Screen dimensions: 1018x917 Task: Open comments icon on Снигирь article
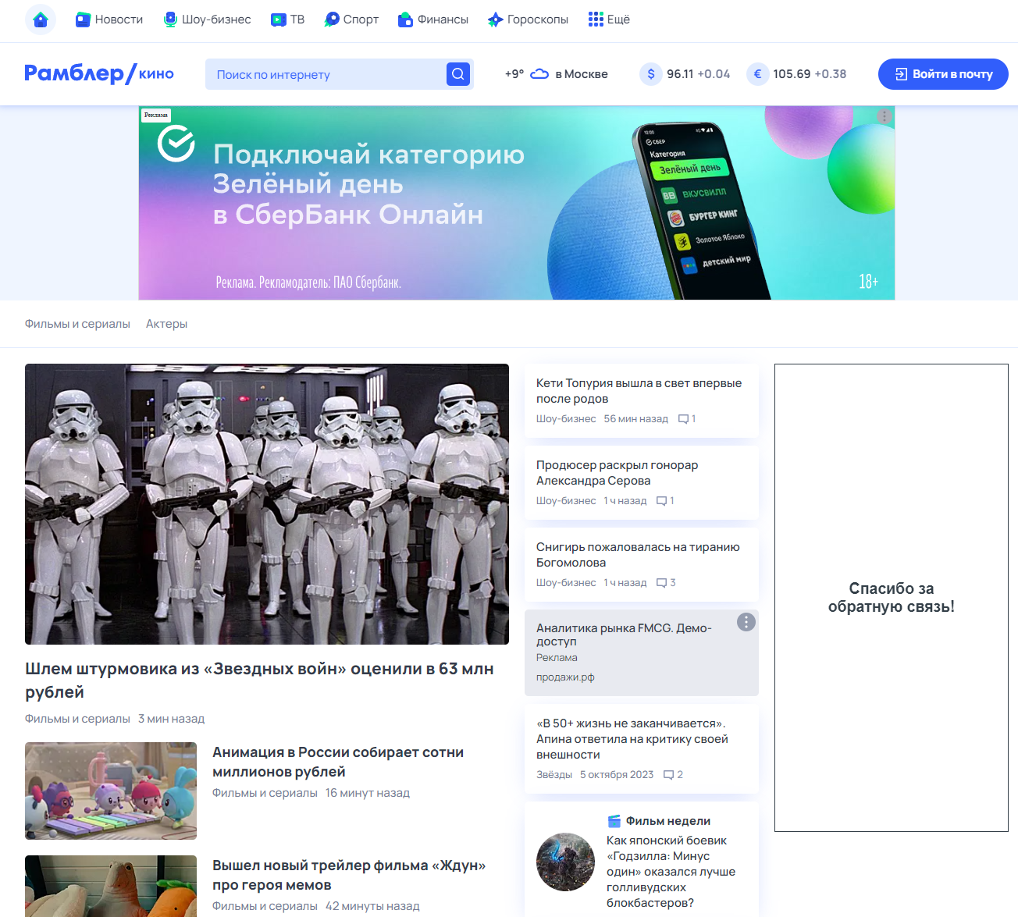tap(661, 583)
